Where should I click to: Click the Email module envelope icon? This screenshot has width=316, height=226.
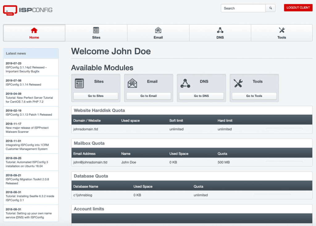pyautogui.click(x=132, y=83)
